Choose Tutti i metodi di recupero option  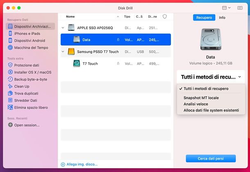(x=206, y=88)
